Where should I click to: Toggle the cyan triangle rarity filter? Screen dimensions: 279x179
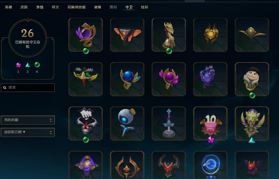tap(27, 65)
